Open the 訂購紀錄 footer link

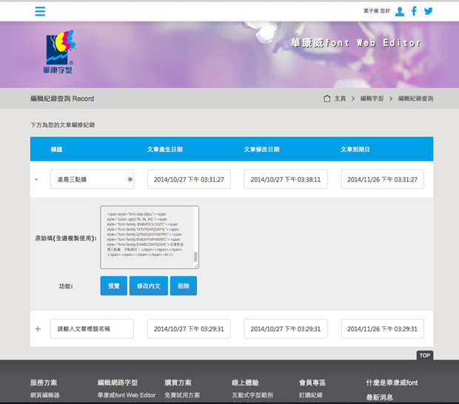[310, 395]
